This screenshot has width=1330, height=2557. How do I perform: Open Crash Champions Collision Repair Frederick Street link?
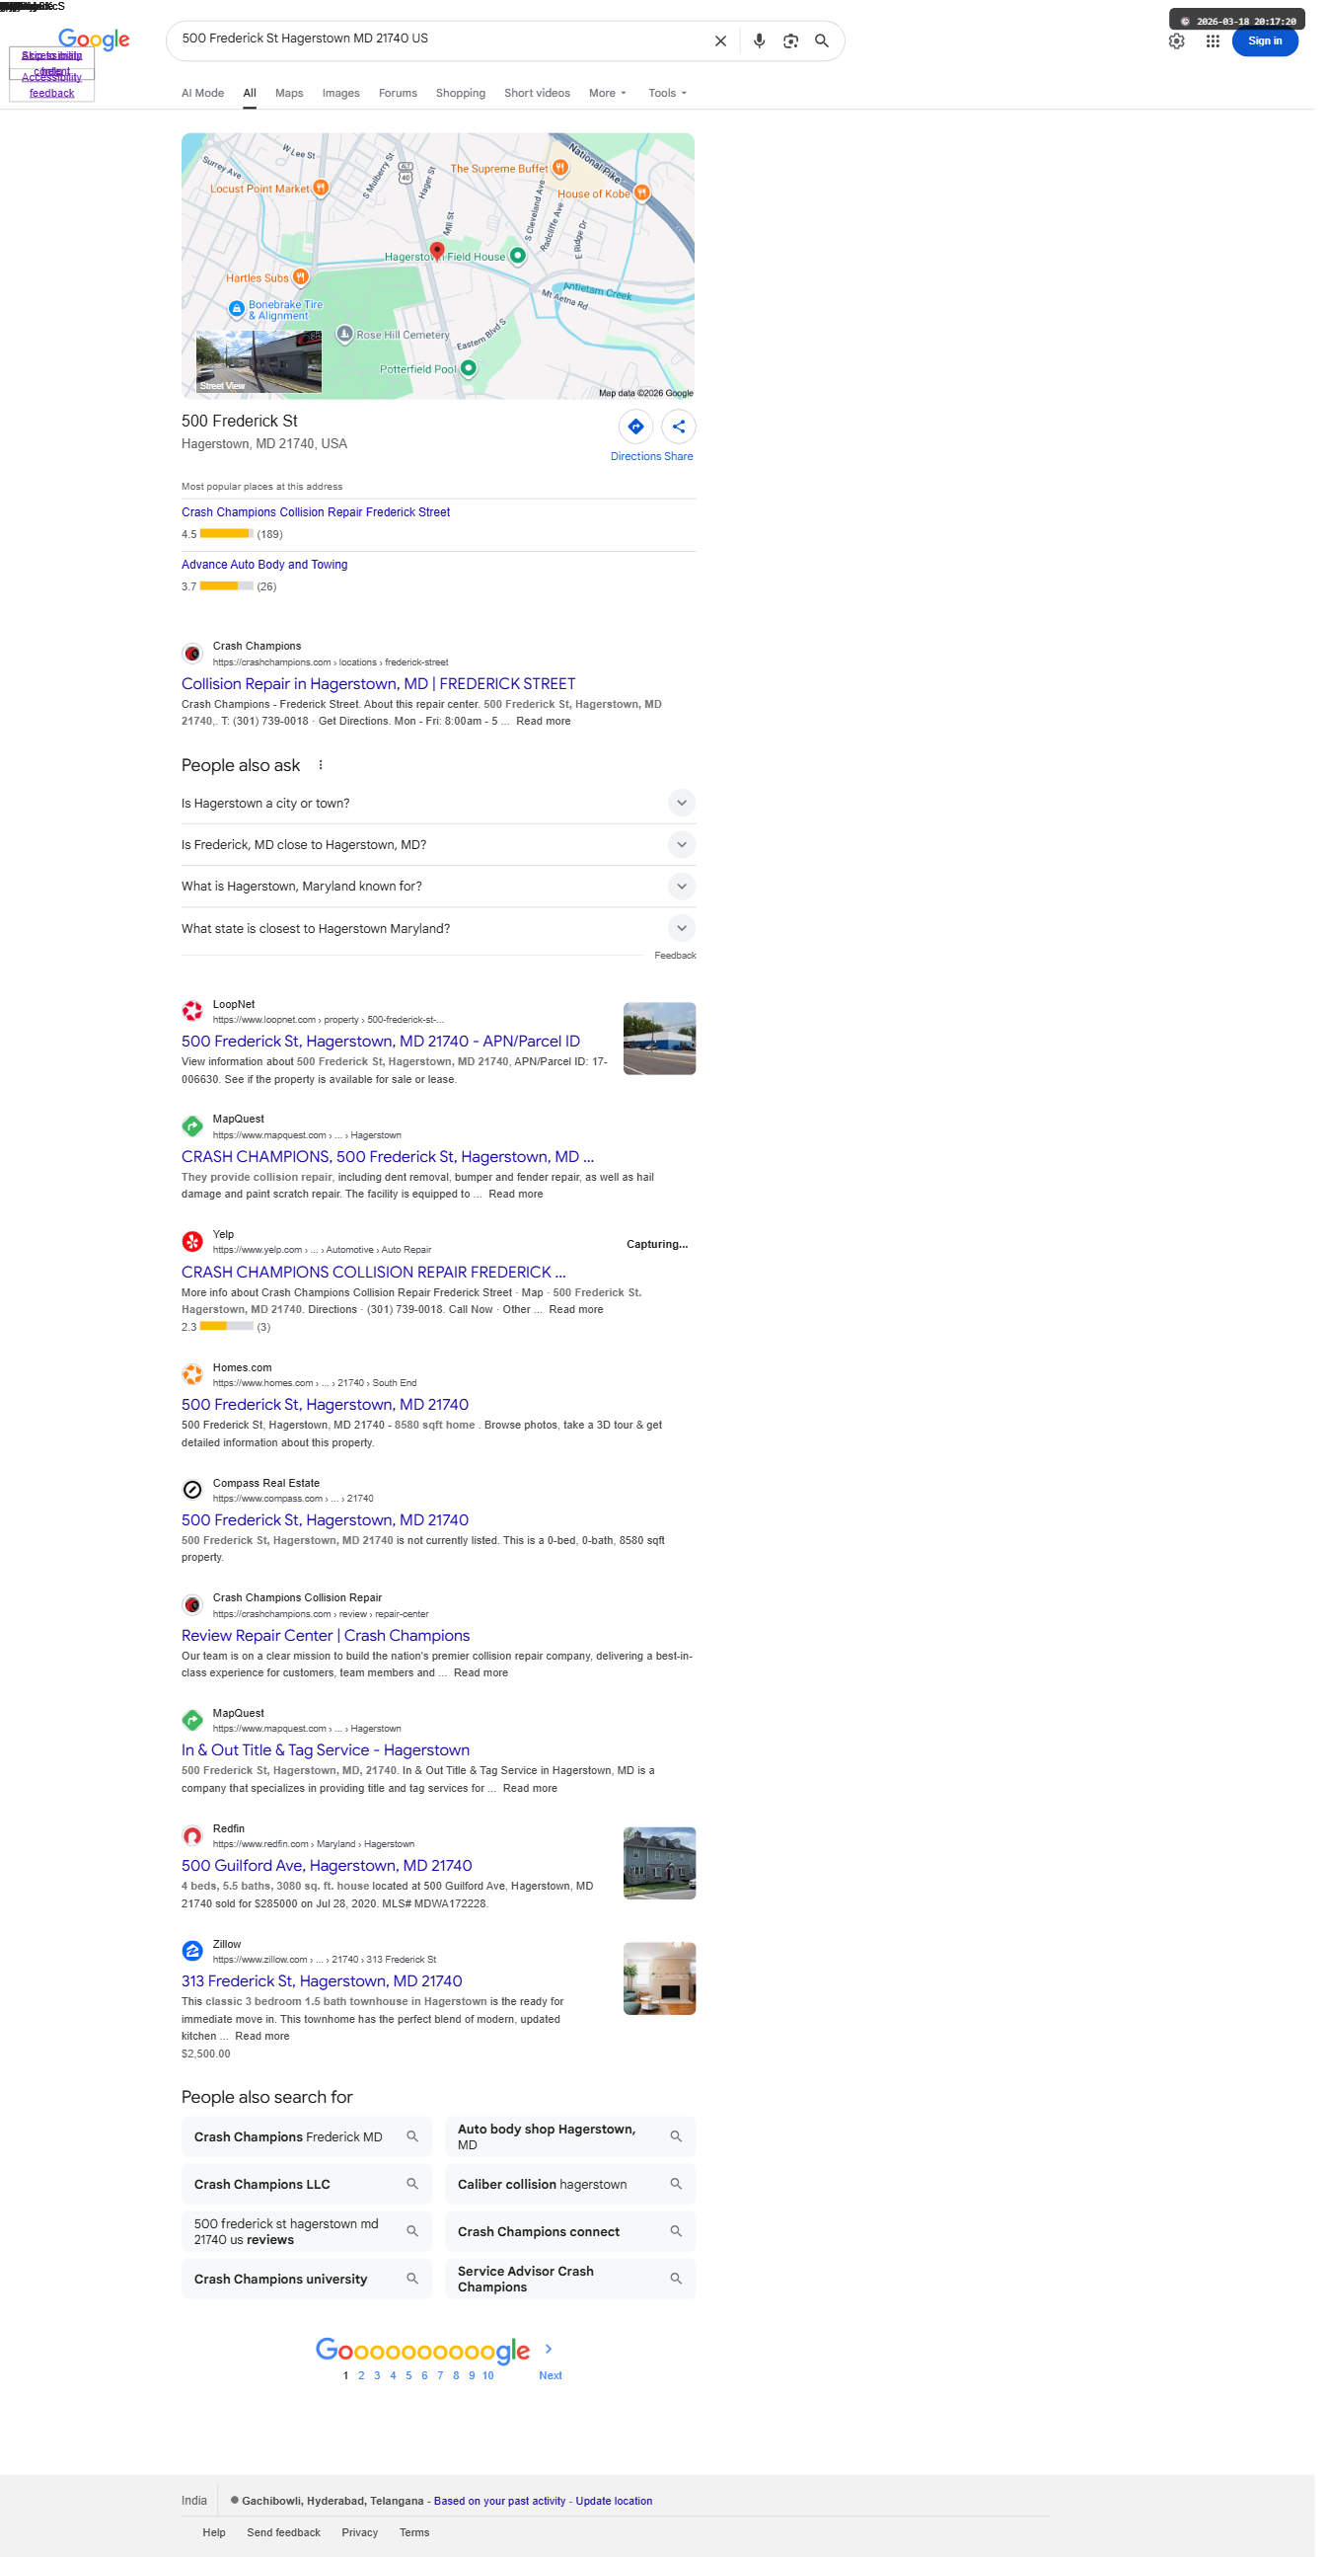point(320,518)
